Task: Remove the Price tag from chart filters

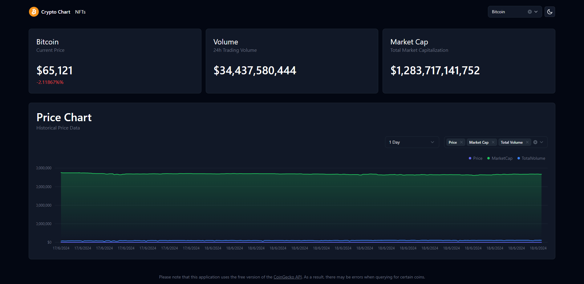Action: [x=461, y=142]
